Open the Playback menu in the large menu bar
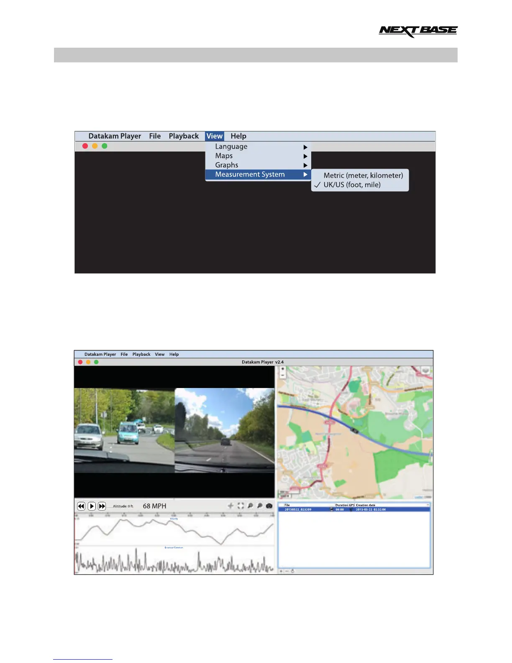 pyautogui.click(x=184, y=136)
